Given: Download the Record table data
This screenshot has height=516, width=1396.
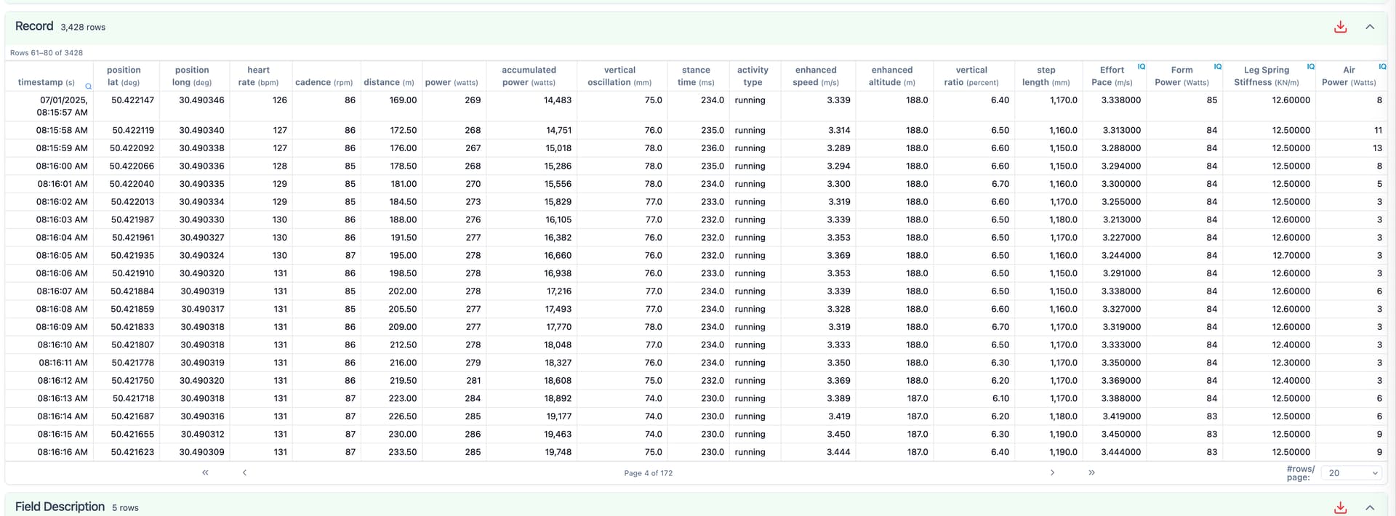Looking at the screenshot, I should [x=1340, y=27].
